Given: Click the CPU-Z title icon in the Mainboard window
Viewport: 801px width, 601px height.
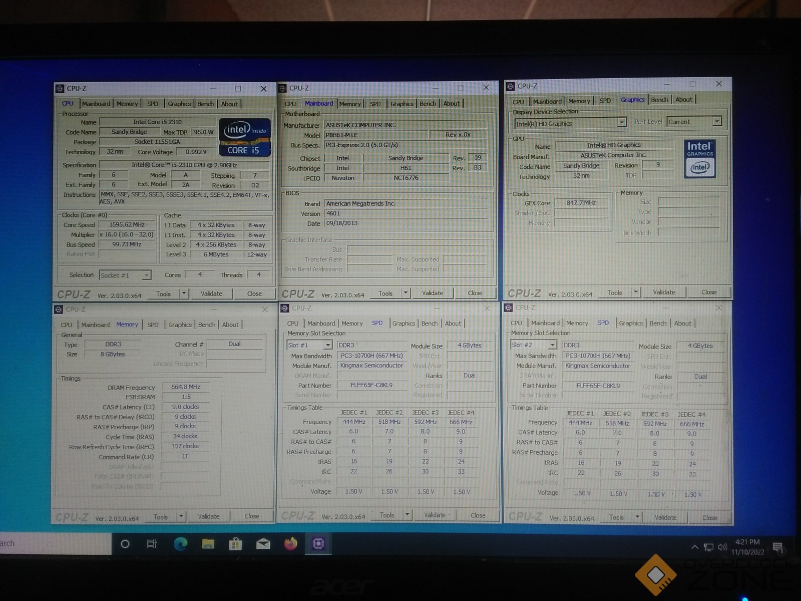Looking at the screenshot, I should (x=282, y=88).
